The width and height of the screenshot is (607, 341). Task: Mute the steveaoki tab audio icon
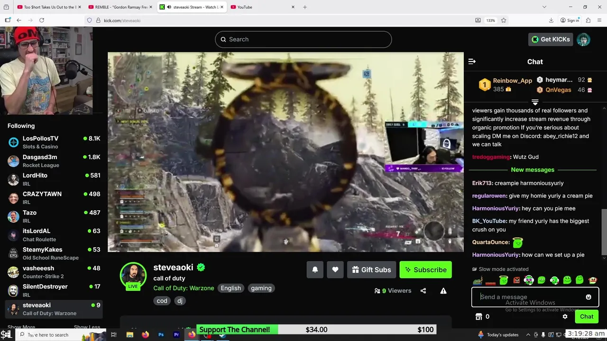pyautogui.click(x=169, y=7)
